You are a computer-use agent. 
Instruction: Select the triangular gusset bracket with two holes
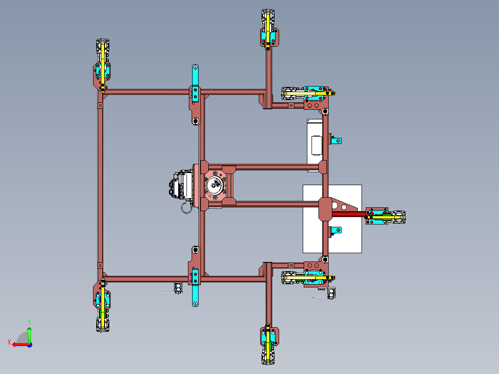click(343, 205)
